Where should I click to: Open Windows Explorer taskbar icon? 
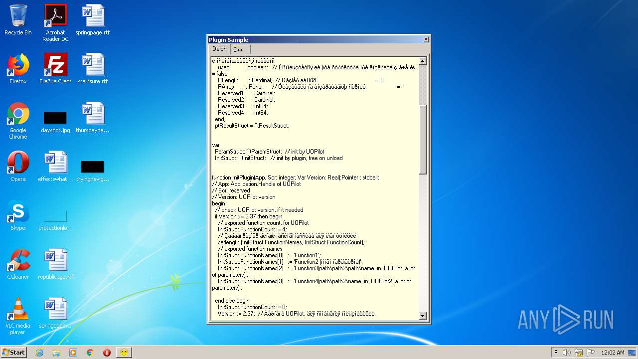[56, 353]
